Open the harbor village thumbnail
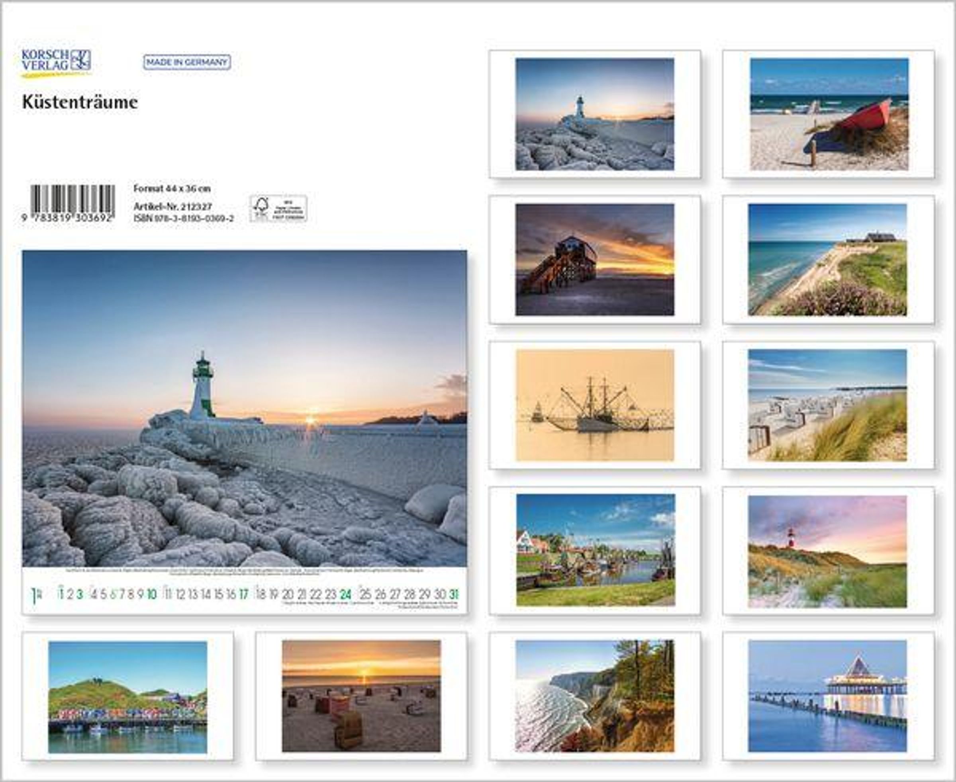 point(595,550)
